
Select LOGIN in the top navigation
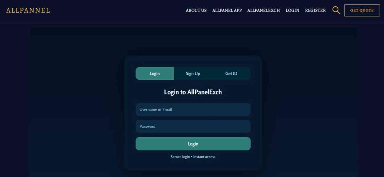click(x=293, y=10)
